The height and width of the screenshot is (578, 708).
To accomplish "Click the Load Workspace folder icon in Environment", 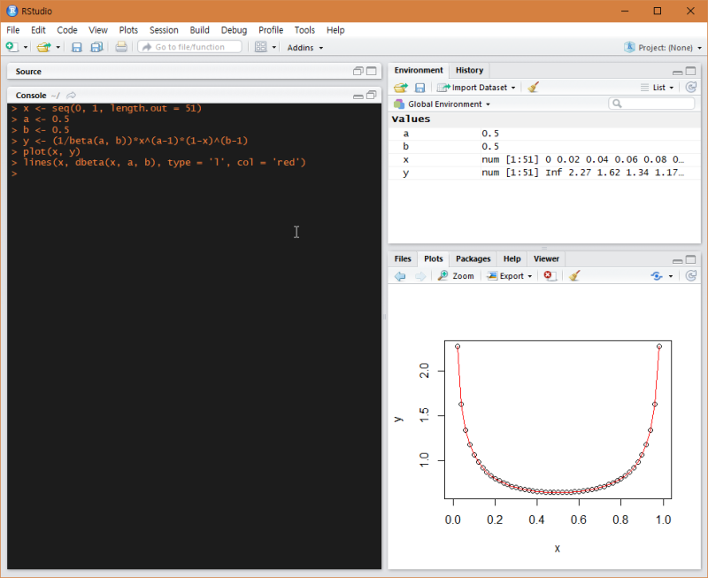I will (x=401, y=88).
